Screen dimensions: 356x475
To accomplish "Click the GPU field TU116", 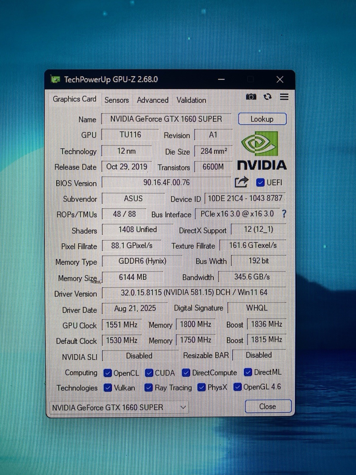I will [x=130, y=134].
